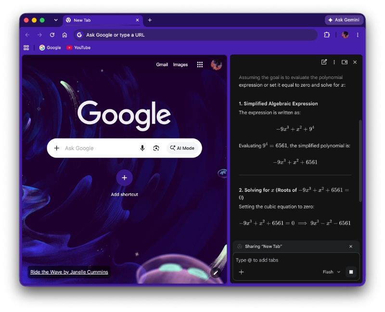Search by image with Google Lens icon

click(156, 148)
